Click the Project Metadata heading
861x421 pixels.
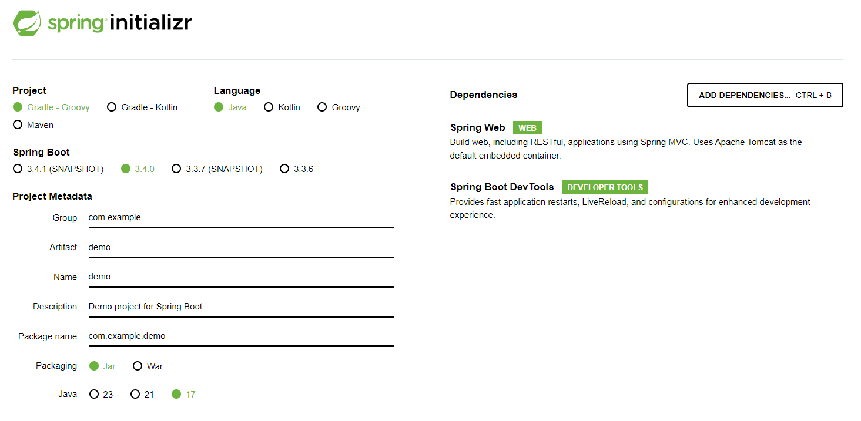point(52,196)
